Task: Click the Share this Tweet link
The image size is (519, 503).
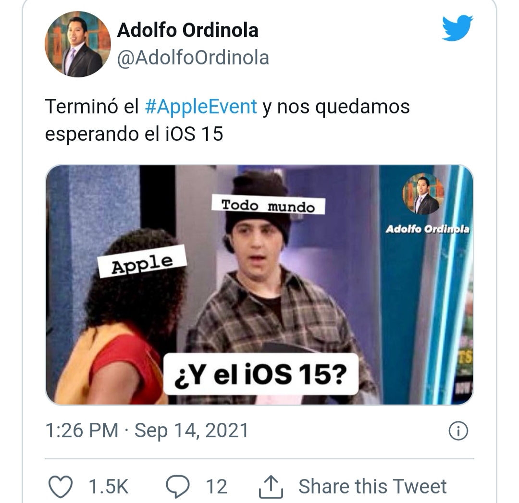Action: pos(372,487)
